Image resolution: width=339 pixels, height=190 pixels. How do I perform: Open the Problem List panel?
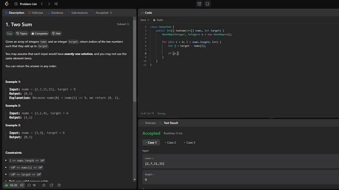(x=26, y=4)
